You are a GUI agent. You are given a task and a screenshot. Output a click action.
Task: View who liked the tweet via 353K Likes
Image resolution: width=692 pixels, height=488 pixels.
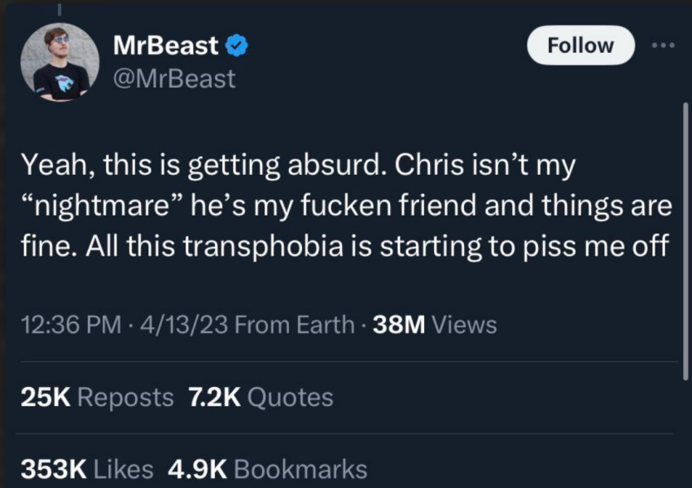(x=86, y=468)
